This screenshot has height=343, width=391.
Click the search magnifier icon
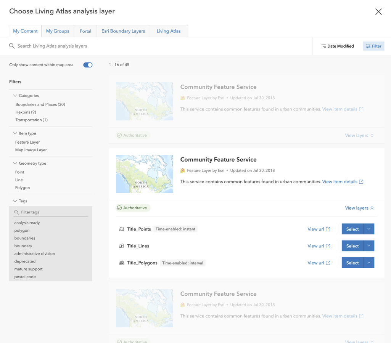point(12,46)
